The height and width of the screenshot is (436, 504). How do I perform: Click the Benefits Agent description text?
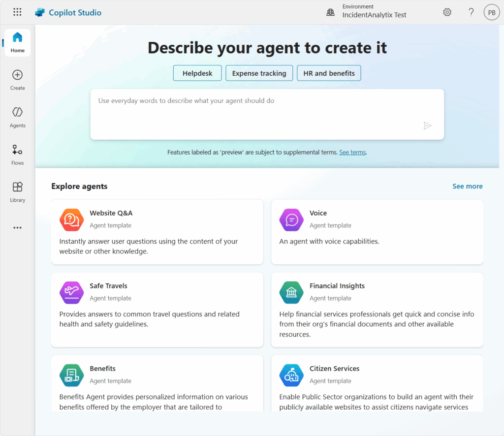pos(154,402)
